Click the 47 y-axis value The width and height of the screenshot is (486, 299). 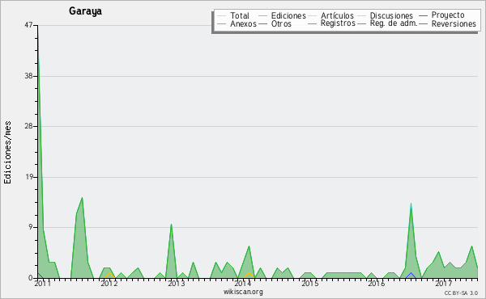pyautogui.click(x=28, y=25)
